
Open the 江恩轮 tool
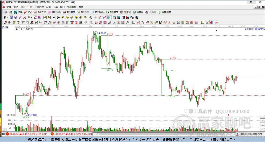(126, 12)
